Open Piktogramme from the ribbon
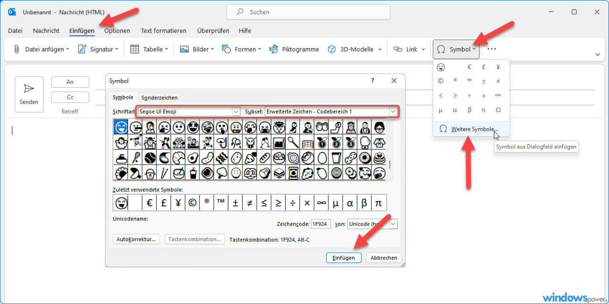Image resolution: width=609 pixels, height=304 pixels. [274, 49]
